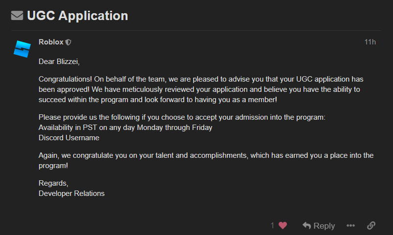Screen dimensions: 393x235
Task: Click the 'Availability in PST' line
Action: tap(125, 128)
